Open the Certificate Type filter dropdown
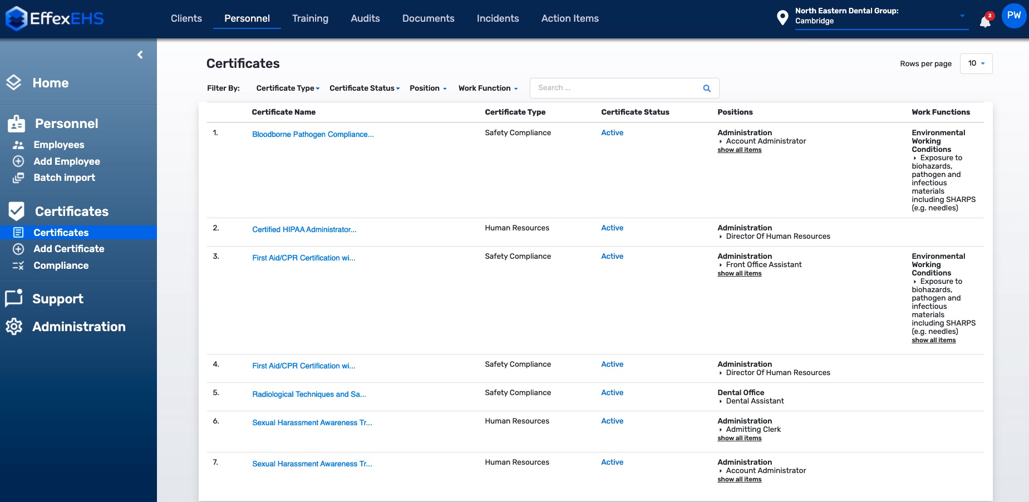Image resolution: width=1029 pixels, height=502 pixels. click(288, 88)
